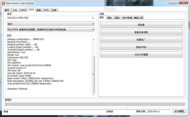Viewport: 190px width, 117px height.
Task: Click the 'Android version: 9' log line
Action: tap(17, 68)
